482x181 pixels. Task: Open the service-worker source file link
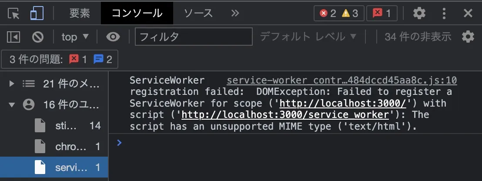(342, 80)
